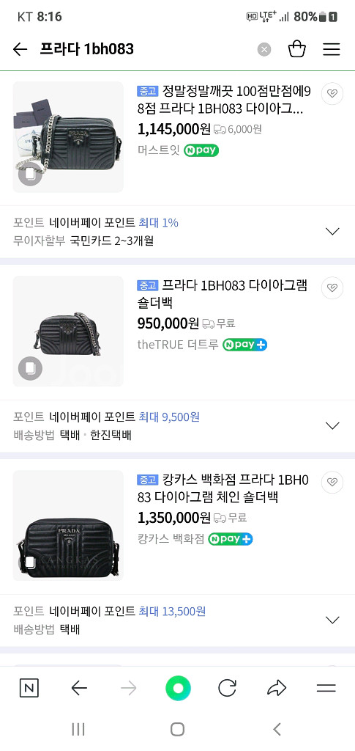
Task: Tap the search field containing 프라다 1bh083
Action: [145, 49]
